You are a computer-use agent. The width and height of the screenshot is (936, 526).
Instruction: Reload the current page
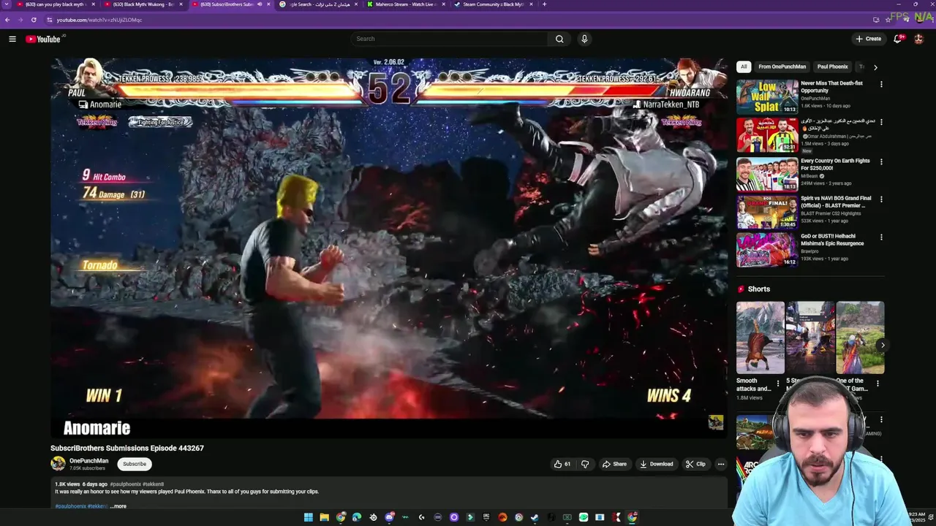34,20
